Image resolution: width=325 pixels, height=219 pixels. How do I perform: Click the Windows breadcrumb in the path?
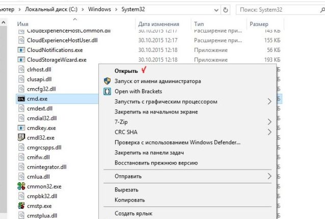pyautogui.click(x=99, y=9)
